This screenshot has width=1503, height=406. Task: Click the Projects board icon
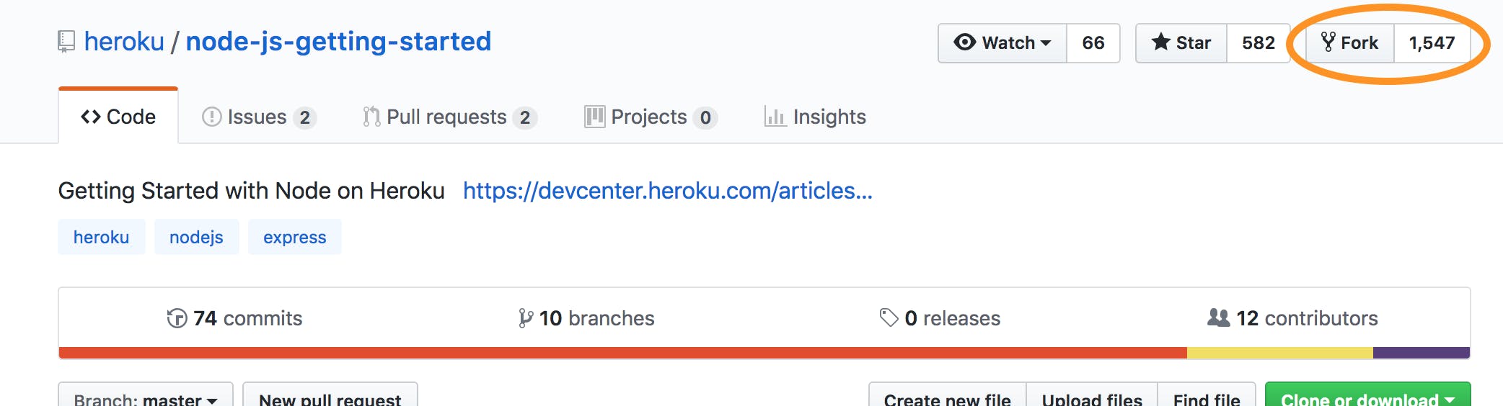tap(594, 117)
